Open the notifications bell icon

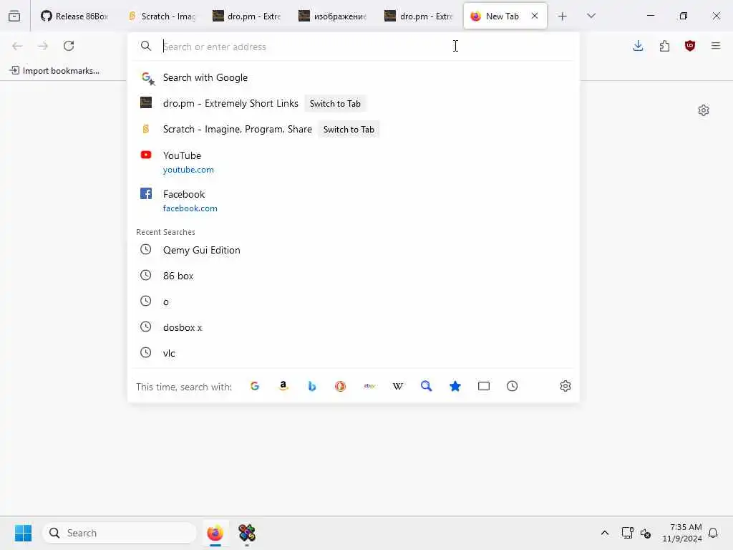pyautogui.click(x=714, y=533)
